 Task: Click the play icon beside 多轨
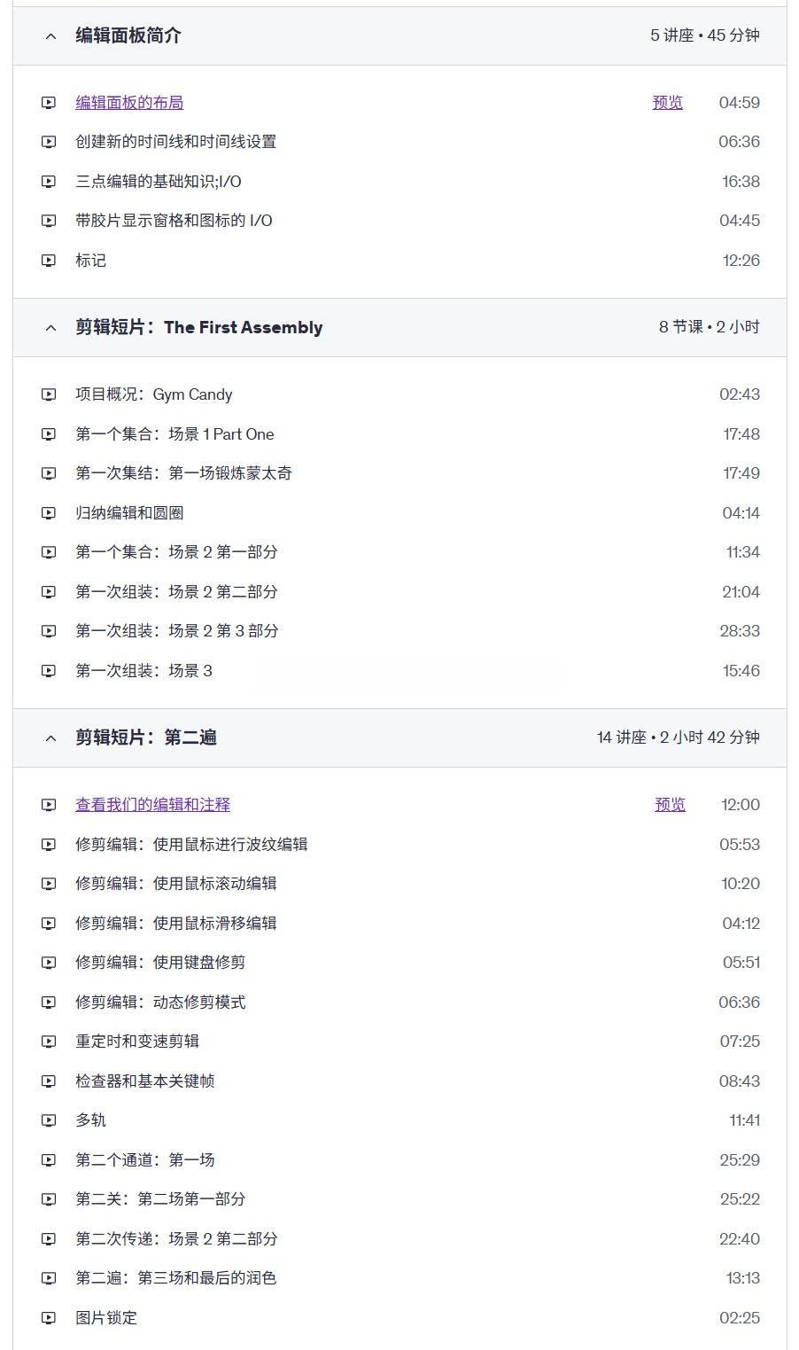tap(50, 1120)
